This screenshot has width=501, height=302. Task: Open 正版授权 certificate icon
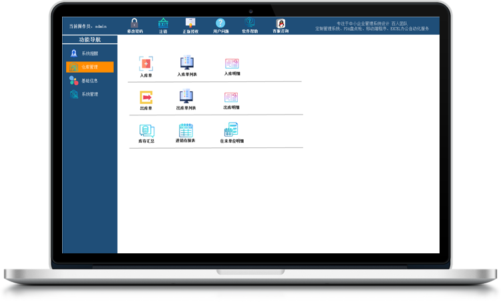point(190,23)
